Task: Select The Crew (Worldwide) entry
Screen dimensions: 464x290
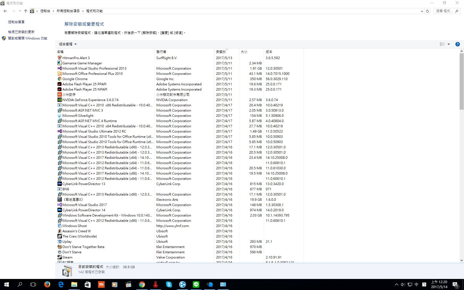Action: [180, 236]
